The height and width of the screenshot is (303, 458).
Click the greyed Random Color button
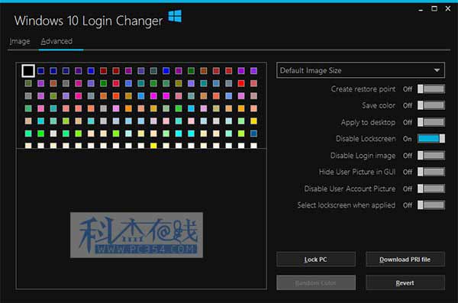tap(316, 283)
